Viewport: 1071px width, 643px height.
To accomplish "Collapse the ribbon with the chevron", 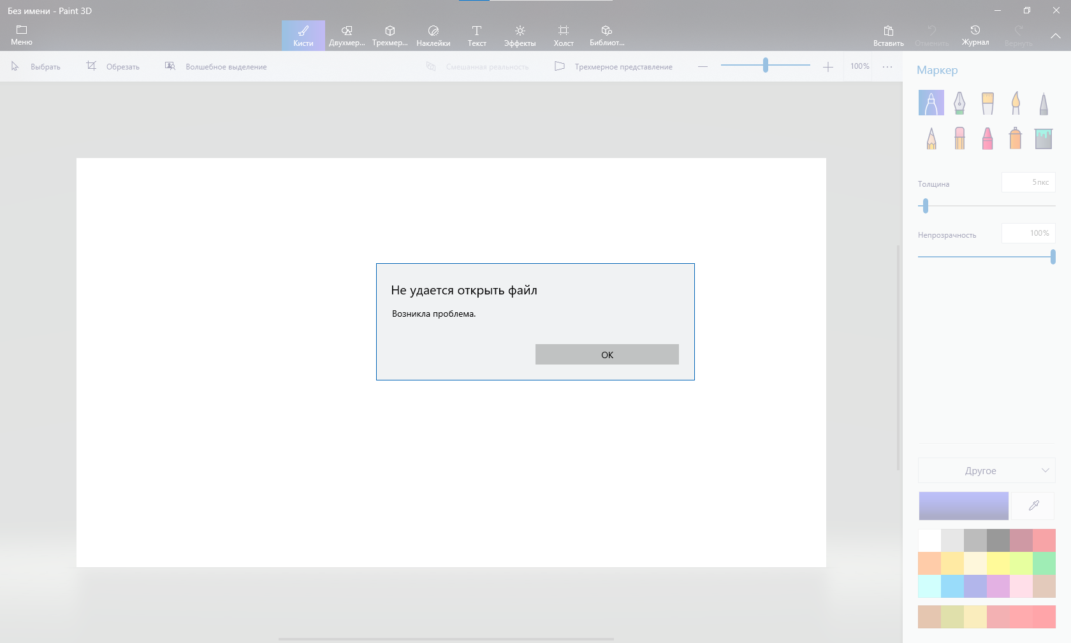I will 1056,36.
